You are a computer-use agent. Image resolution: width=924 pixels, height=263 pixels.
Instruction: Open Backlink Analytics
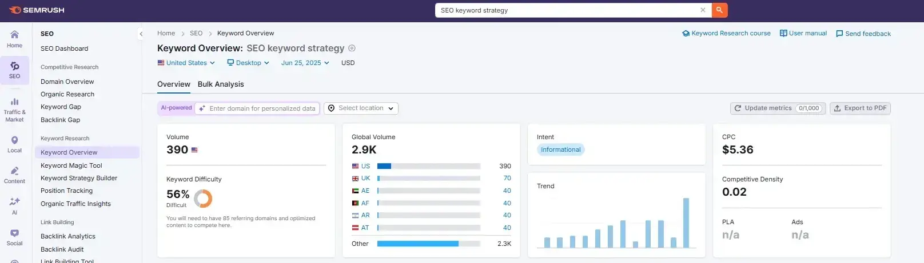[x=68, y=236]
